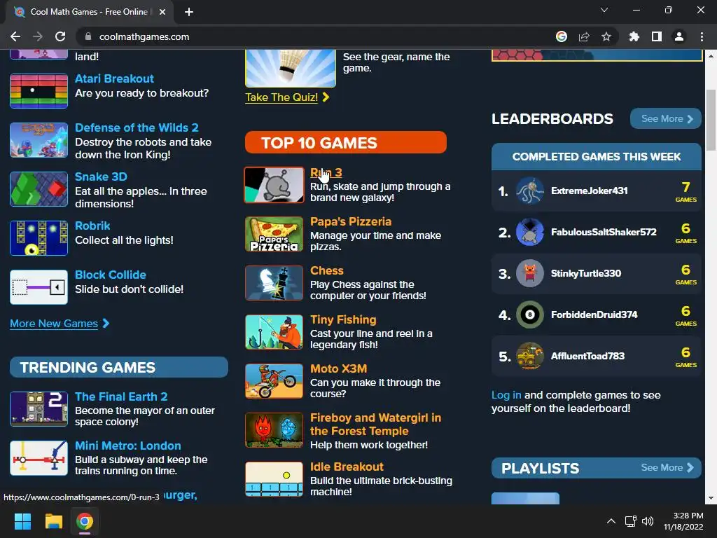717x538 pixels.
Task: Click the Block Collide thumbnail
Action: (x=39, y=287)
